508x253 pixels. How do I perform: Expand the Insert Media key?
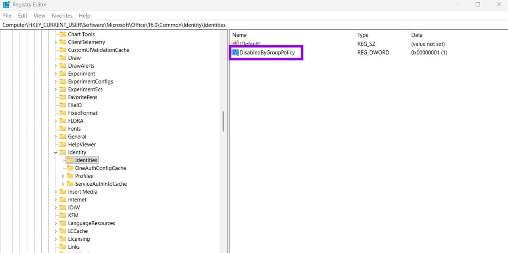(x=56, y=192)
